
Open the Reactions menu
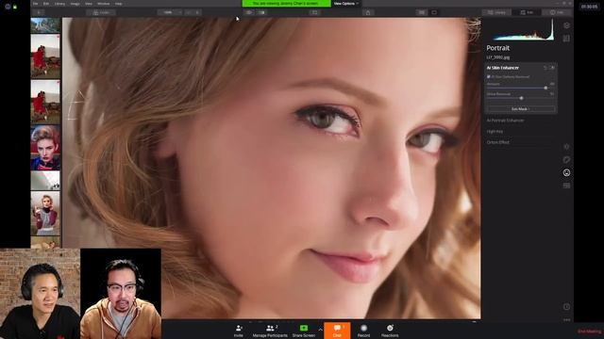(x=390, y=331)
